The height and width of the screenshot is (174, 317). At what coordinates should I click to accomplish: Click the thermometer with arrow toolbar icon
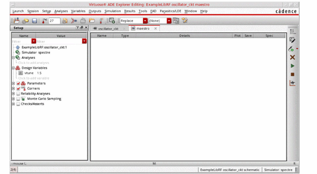[101, 21]
